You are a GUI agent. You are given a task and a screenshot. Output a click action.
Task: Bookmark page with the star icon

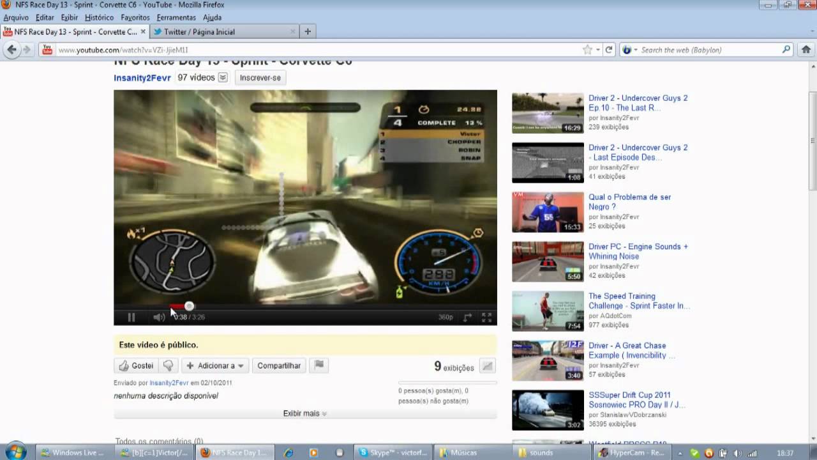tap(587, 50)
